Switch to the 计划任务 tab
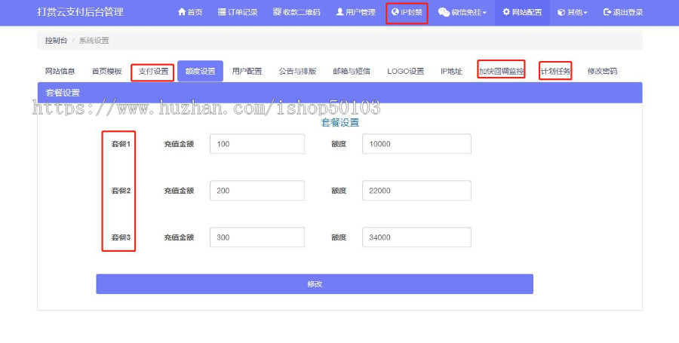Image resolution: width=679 pixels, height=343 pixels. 555,72
